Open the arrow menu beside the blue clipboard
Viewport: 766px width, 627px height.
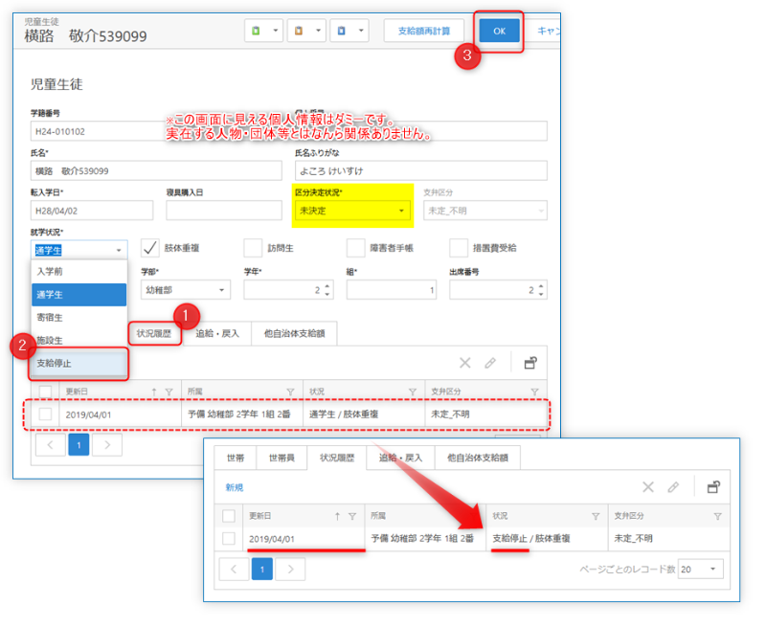pyautogui.click(x=362, y=31)
